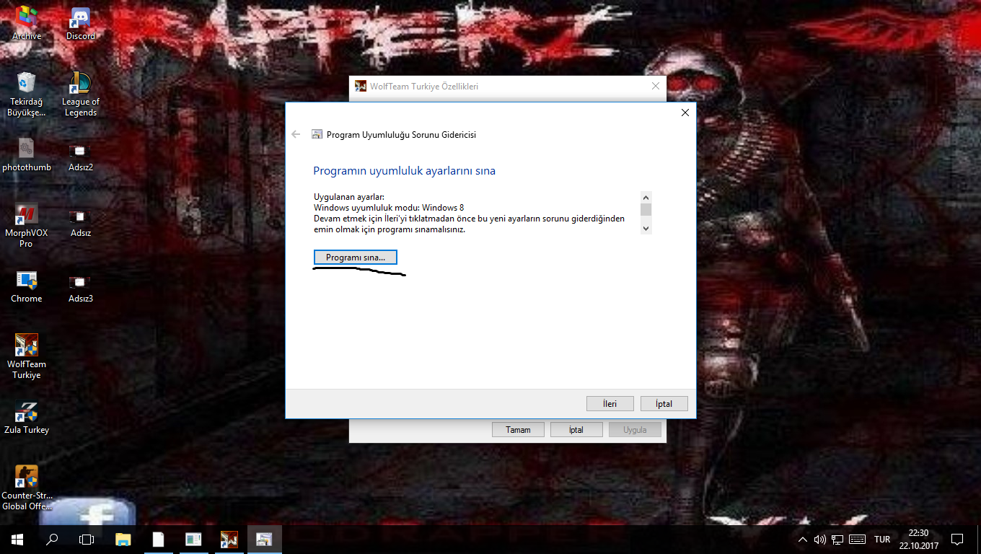Open network status in system tray

(x=837, y=540)
